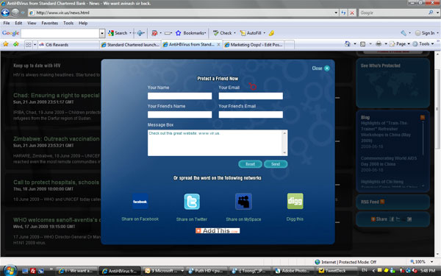Click the Your Email input field

pos(251,96)
